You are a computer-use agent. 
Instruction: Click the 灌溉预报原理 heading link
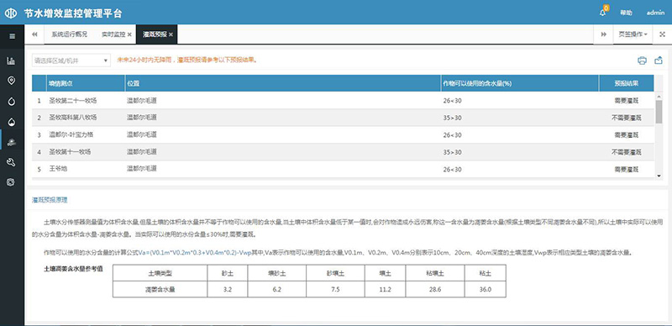[50, 200]
